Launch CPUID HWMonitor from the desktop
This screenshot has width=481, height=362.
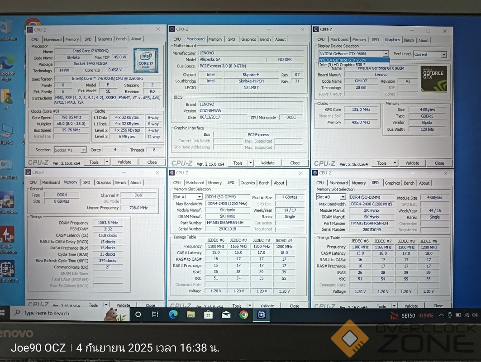click(x=8, y=240)
